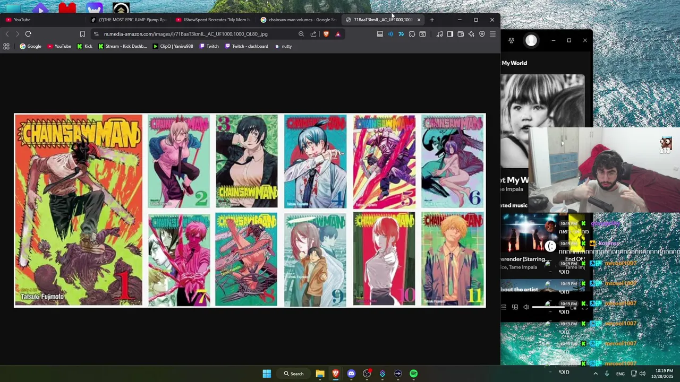Open Windows Start menu
This screenshot has width=680, height=382.
point(267,374)
